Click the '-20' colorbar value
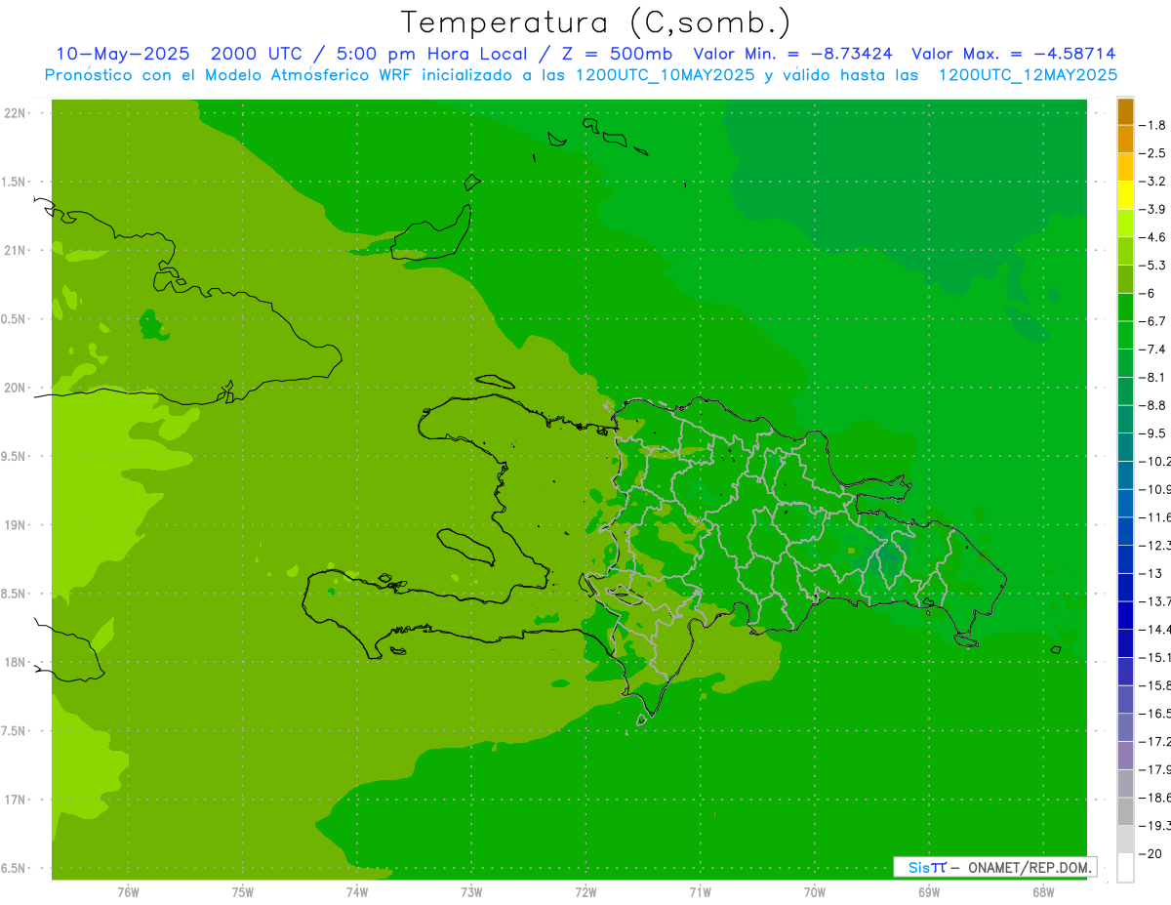This screenshot has width=1171, height=905. point(1151,853)
